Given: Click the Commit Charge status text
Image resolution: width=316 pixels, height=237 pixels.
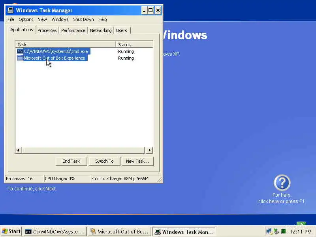Looking at the screenshot, I should coord(120,179).
